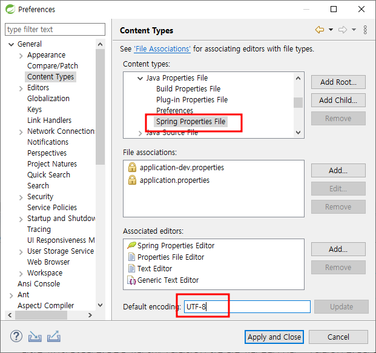Maximize the Preferences window
Screen dimensions: 376x353
tap(334, 9)
